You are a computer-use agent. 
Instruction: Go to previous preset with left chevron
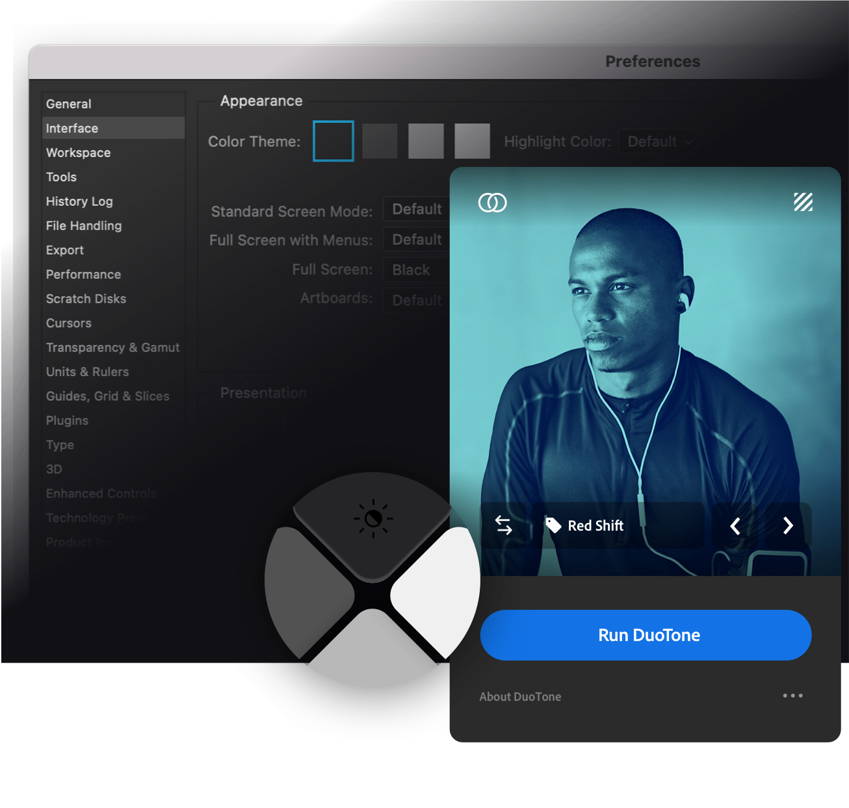pyautogui.click(x=735, y=525)
